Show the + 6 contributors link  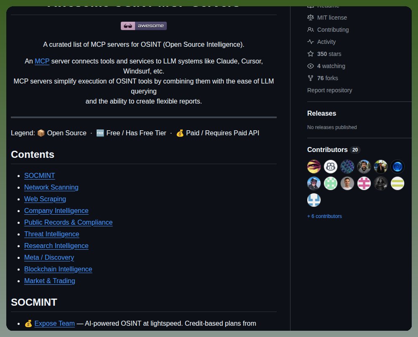click(x=324, y=216)
